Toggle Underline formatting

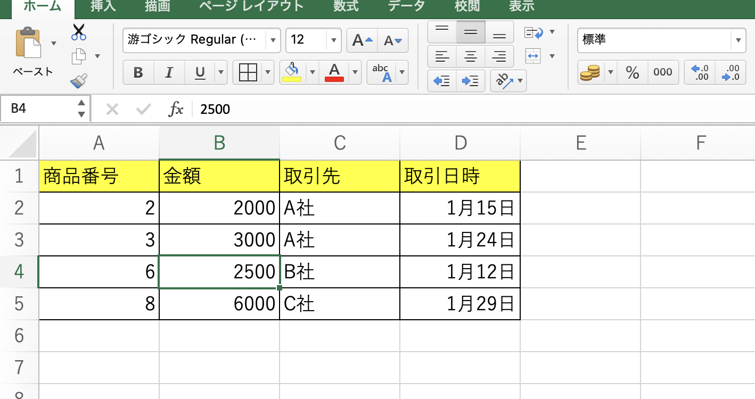click(x=199, y=73)
